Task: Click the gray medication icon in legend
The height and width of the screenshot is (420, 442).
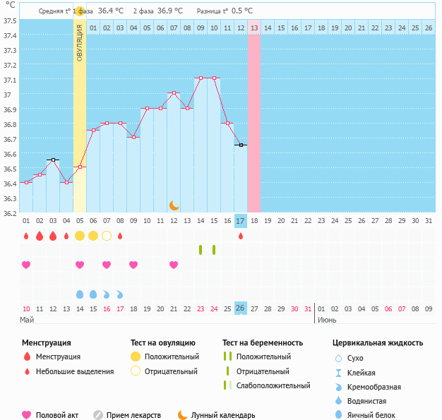Action: coord(98,415)
